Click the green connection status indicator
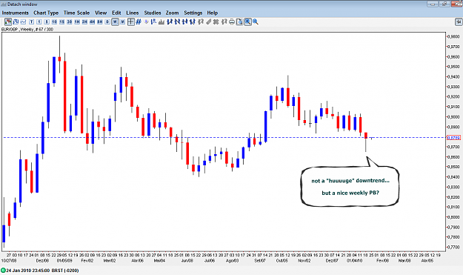463x275 pixels. [3, 271]
